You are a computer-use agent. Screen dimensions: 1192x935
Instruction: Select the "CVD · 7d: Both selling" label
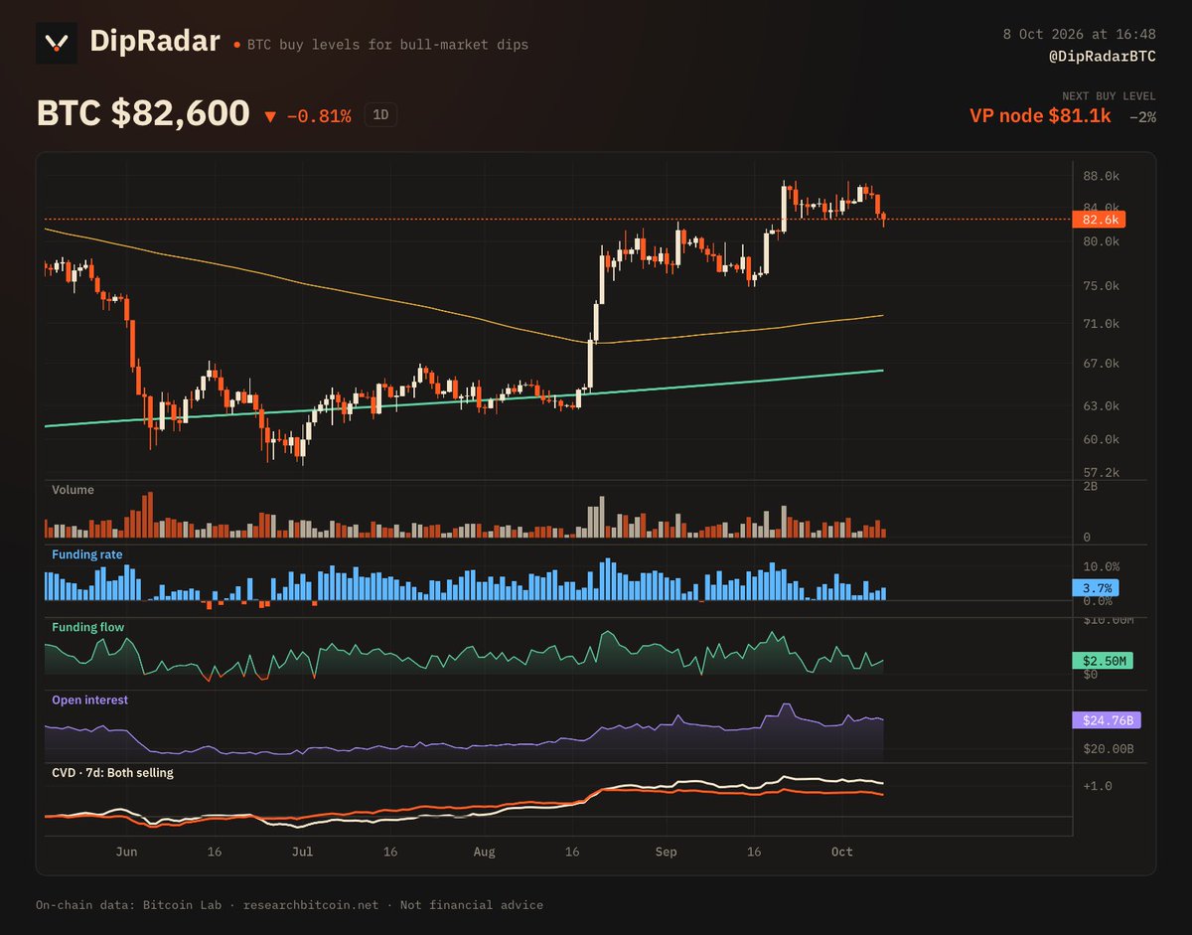pyautogui.click(x=112, y=772)
